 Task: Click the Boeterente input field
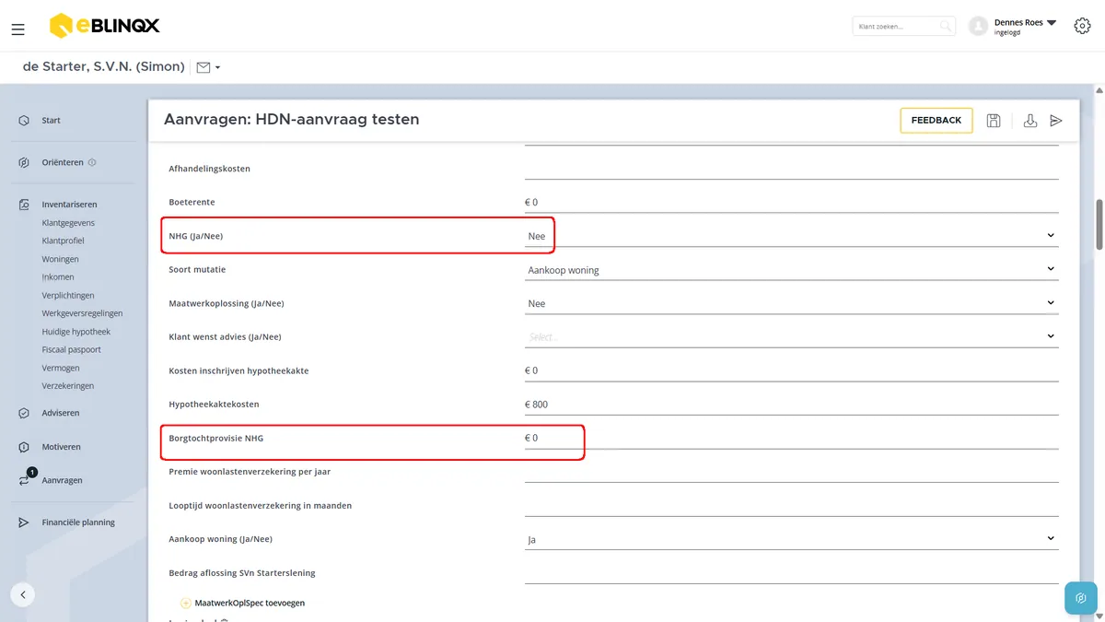(x=791, y=202)
